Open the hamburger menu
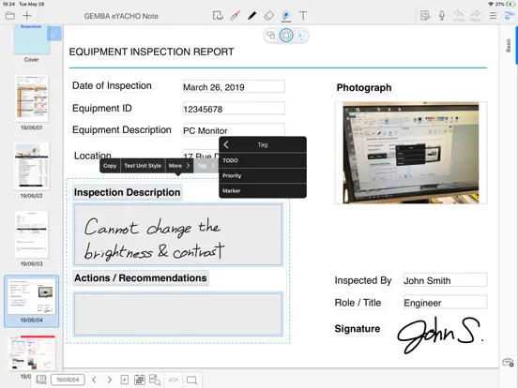 (x=493, y=16)
